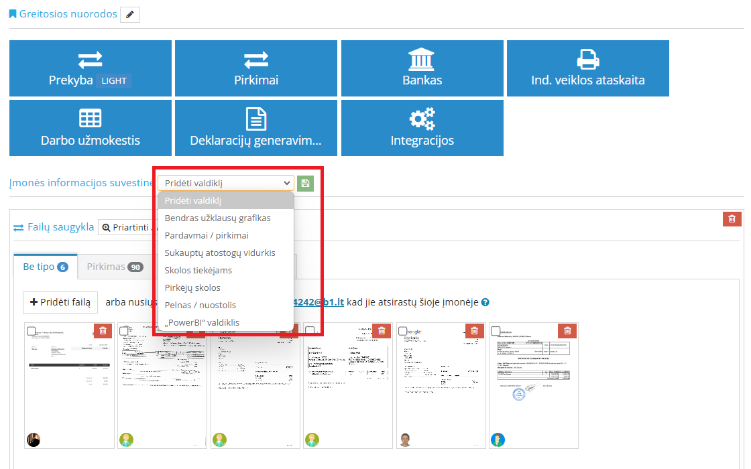Switch to the Pirkimas tab
Screen dimensions: 751x469
113,267
